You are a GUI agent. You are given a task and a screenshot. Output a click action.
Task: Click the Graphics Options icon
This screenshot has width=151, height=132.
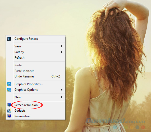point(9,90)
